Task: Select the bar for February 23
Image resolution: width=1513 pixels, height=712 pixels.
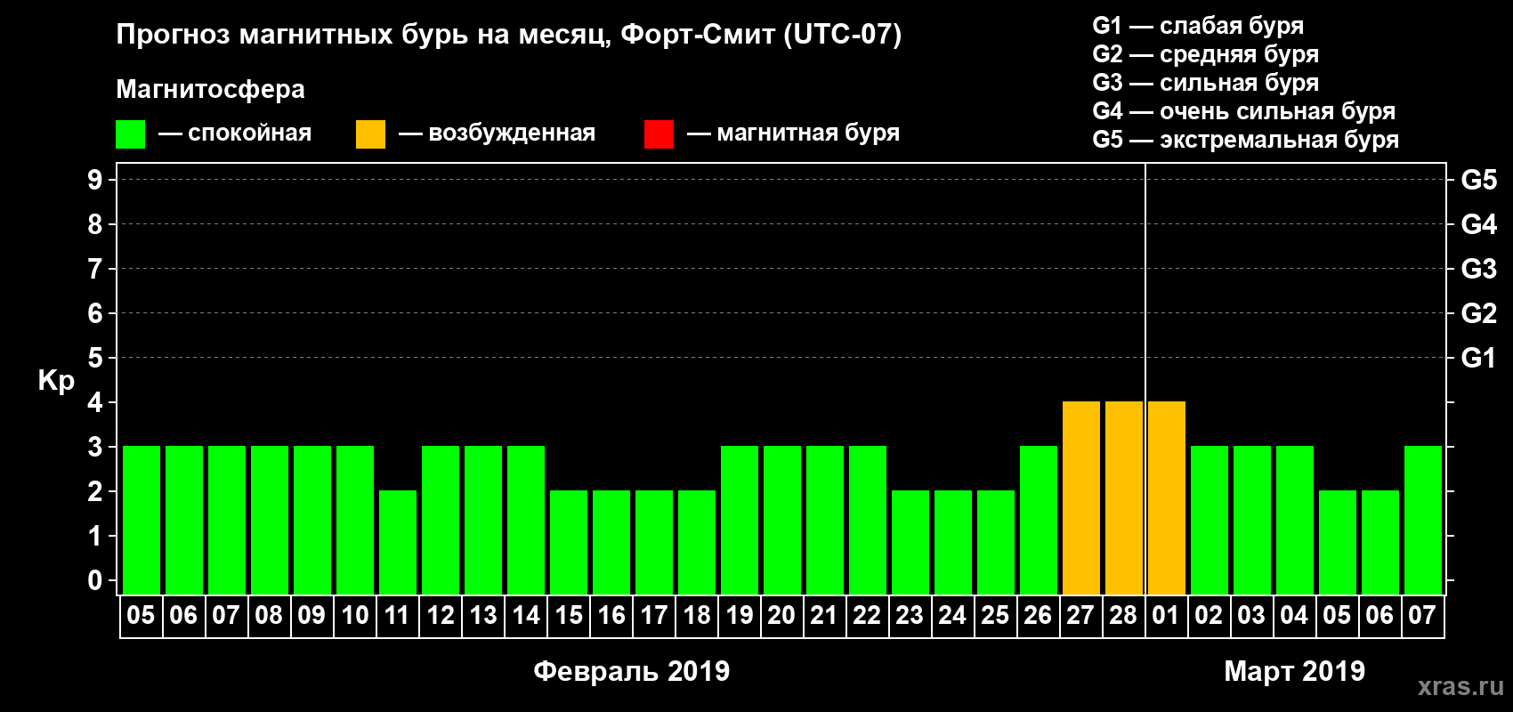Action: [910, 542]
